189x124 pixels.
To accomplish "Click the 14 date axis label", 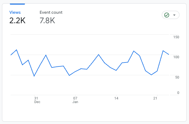I will pos(116,98).
